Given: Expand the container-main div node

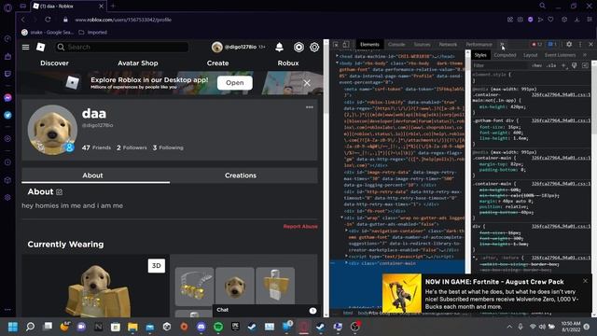Looking at the screenshot, I should (x=346, y=263).
